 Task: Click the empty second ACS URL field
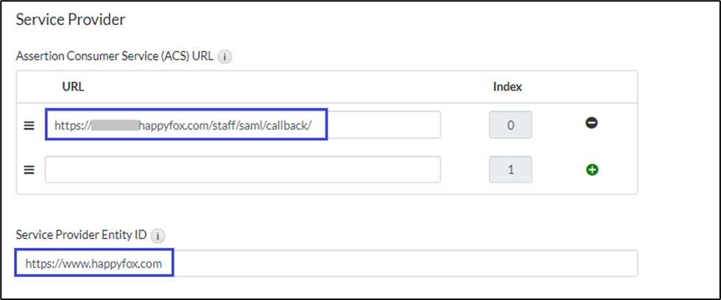[242, 170]
